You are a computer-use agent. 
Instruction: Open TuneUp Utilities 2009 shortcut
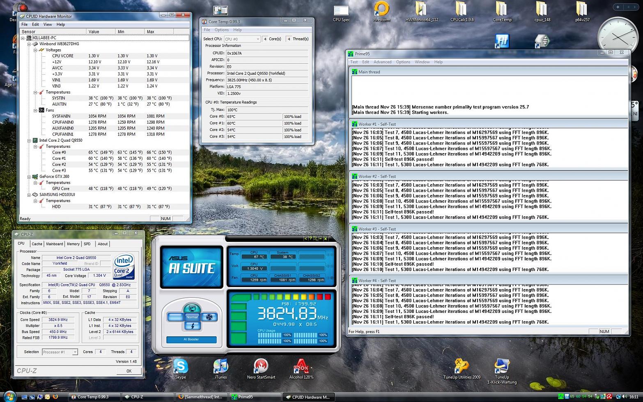coord(462,369)
